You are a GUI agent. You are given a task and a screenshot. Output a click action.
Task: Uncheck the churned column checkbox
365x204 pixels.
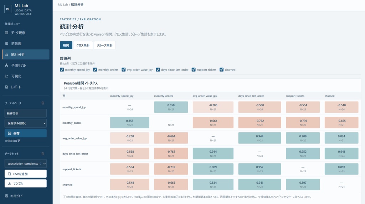pos(221,70)
